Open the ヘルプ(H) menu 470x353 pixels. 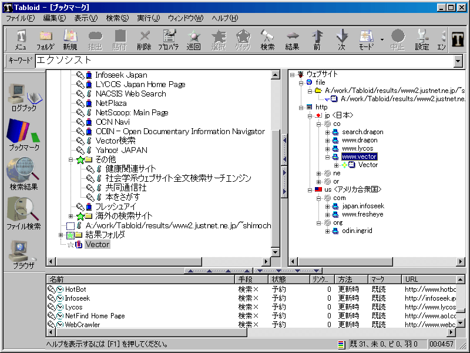pos(225,18)
